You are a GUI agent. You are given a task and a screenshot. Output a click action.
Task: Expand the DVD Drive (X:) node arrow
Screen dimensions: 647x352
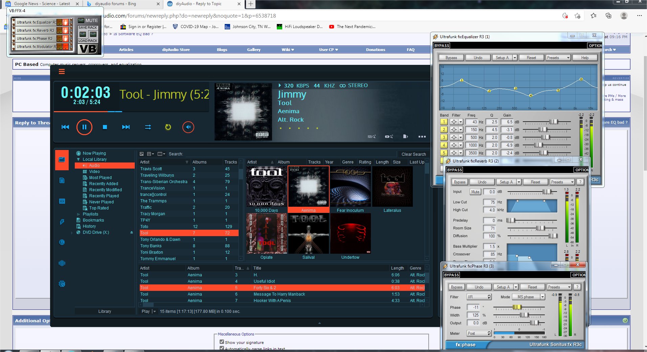(72, 233)
